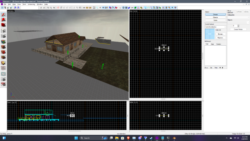Click the visgroup Mark button
This screenshot has height=141, width=250.
point(216,68)
